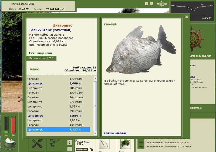
Task: Click the game time 11:40 ВТ
Action: click(23, 9)
